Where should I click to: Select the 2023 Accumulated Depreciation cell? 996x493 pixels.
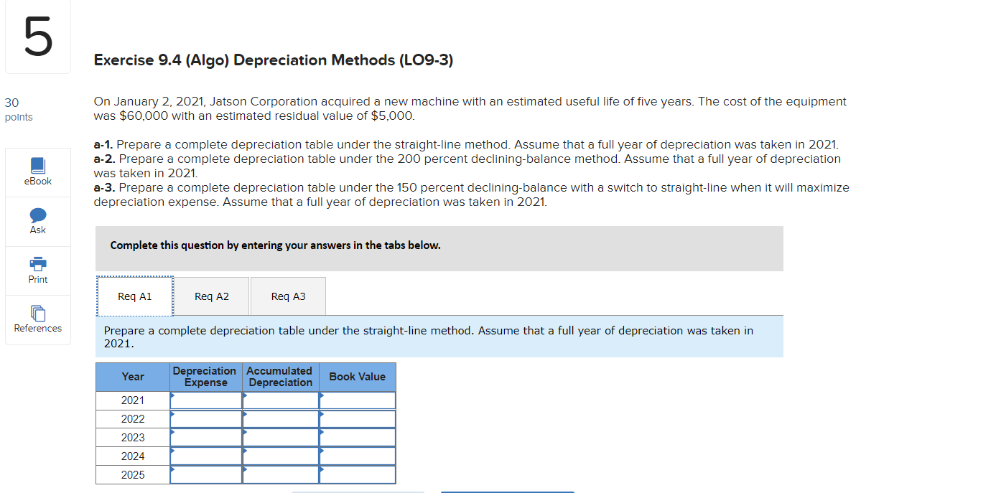coord(281,437)
